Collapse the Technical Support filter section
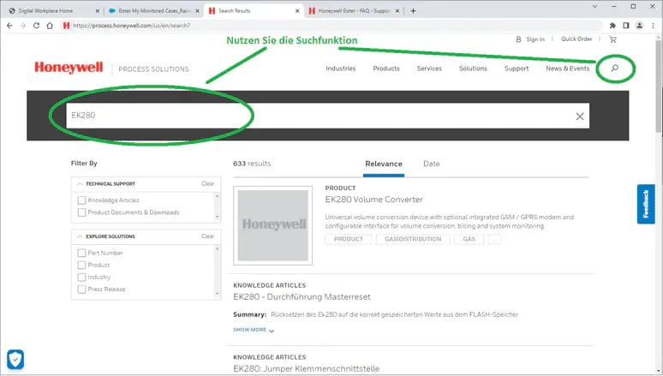The height and width of the screenshot is (376, 663). (x=80, y=183)
